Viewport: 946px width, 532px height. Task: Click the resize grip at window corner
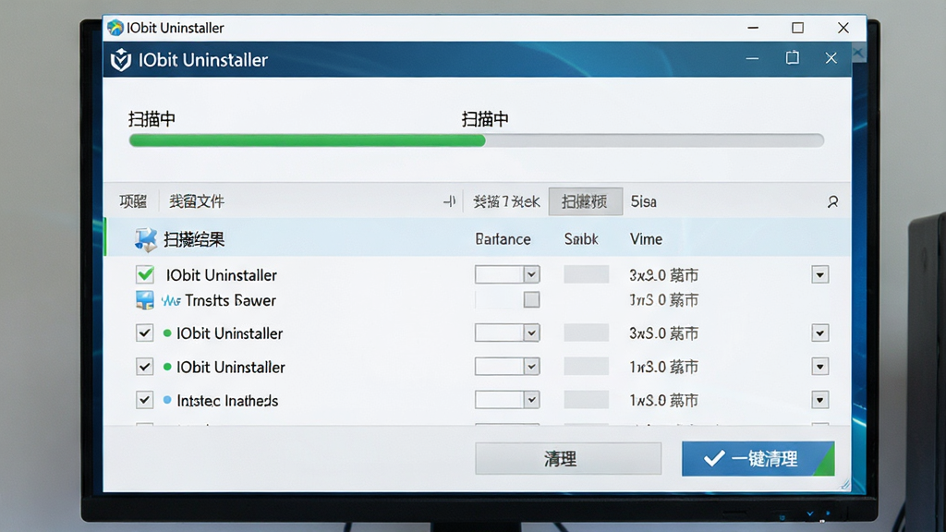(x=844, y=484)
